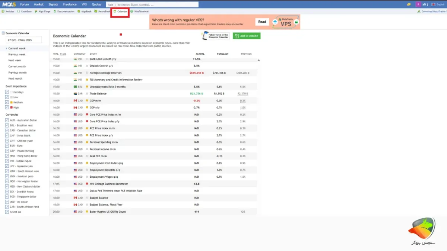Click the Read button on VPS banner
The width and height of the screenshot is (447, 251).
[x=262, y=22]
